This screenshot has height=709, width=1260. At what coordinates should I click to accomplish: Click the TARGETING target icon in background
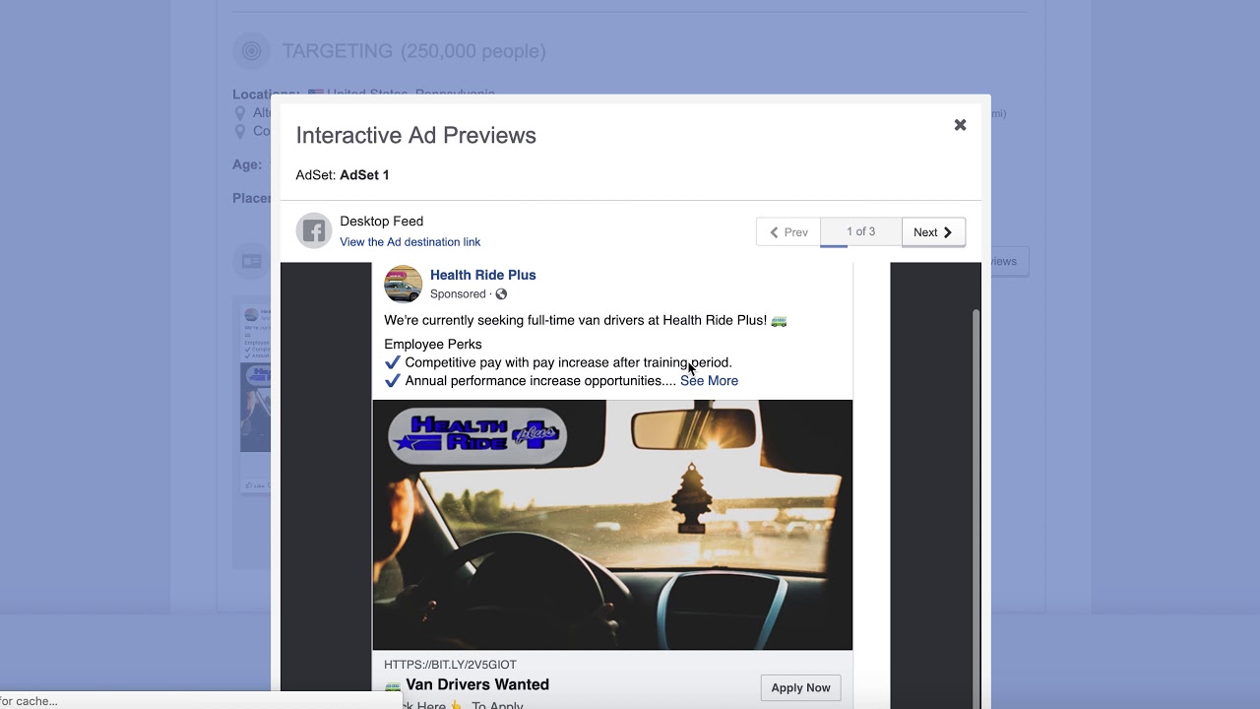tap(251, 51)
